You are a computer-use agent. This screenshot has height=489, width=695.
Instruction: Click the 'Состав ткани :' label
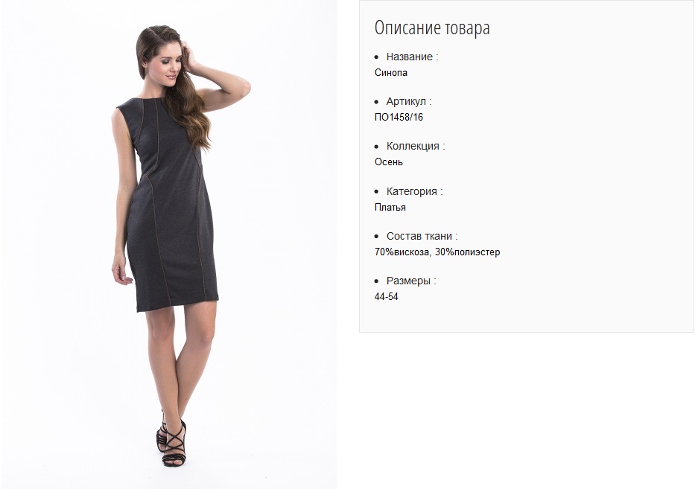(422, 236)
